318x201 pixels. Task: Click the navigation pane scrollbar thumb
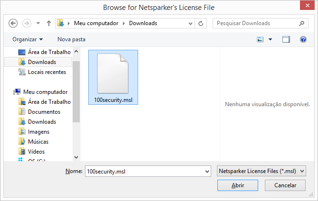[76, 92]
